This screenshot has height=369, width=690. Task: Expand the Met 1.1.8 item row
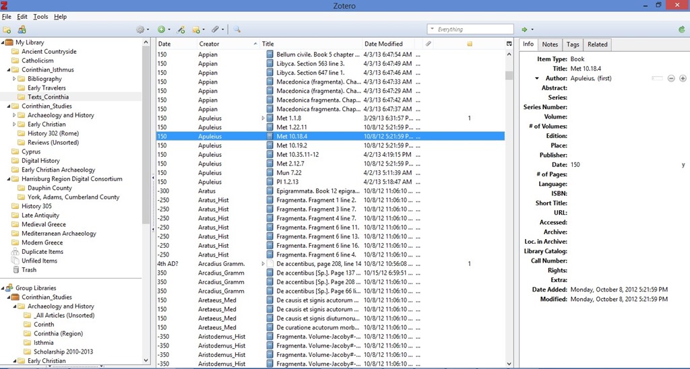pyautogui.click(x=263, y=119)
